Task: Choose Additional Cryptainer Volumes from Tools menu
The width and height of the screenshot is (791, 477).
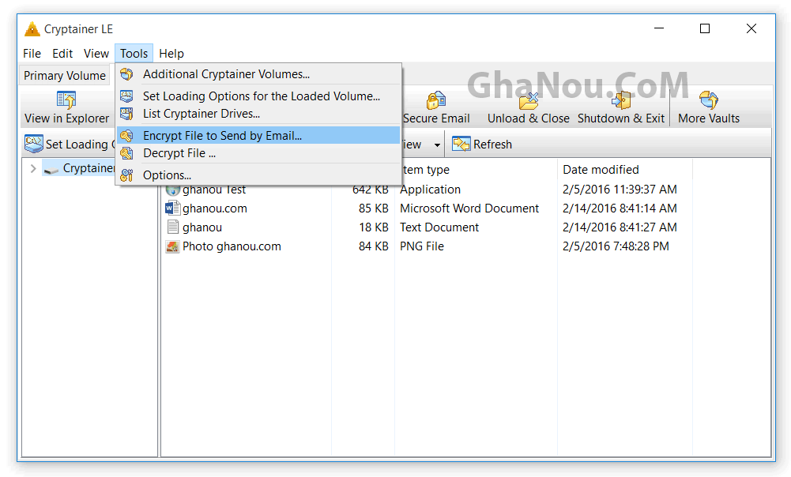Action: tap(258, 74)
